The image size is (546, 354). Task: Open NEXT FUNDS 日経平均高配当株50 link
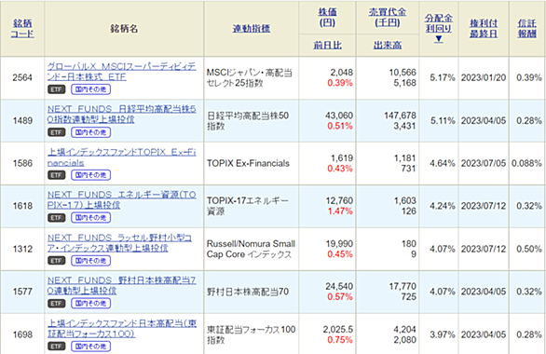click(121, 115)
